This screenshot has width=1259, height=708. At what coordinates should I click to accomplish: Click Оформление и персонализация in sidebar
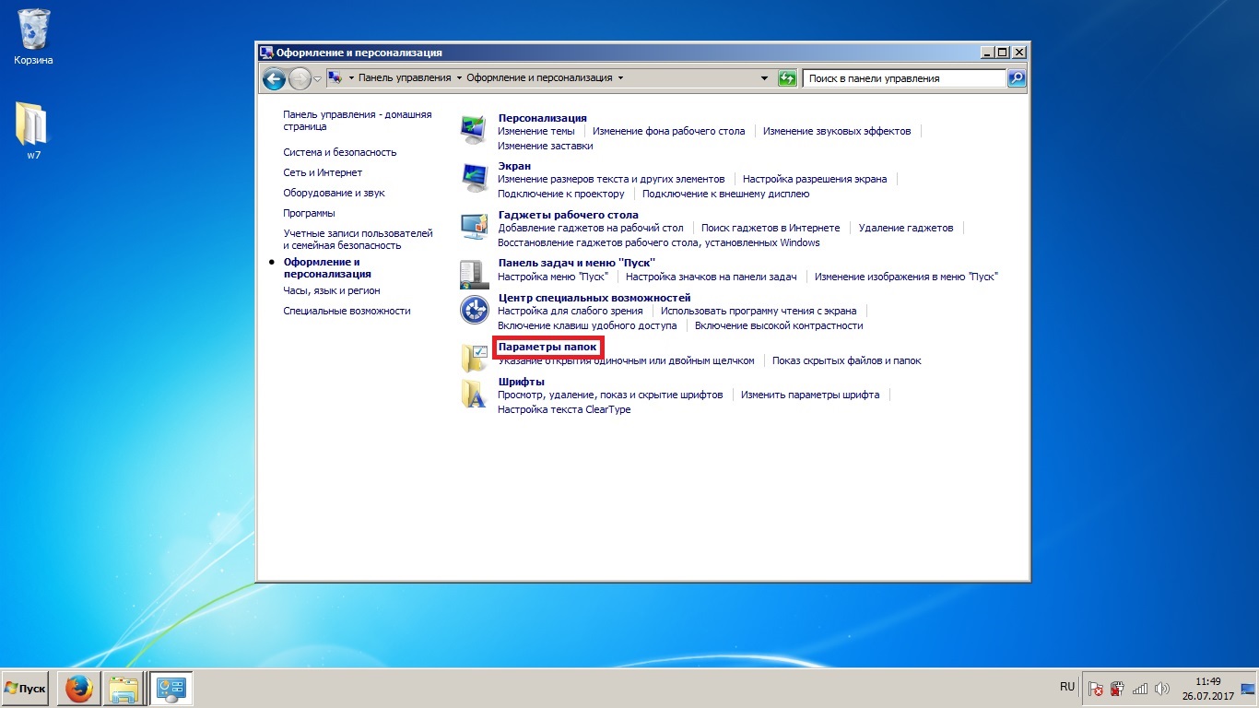327,268
